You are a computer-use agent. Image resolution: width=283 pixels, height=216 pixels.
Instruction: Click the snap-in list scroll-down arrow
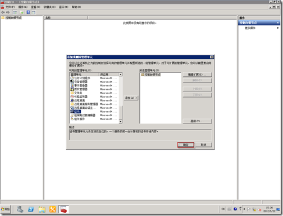pyautogui.click(x=121, y=122)
